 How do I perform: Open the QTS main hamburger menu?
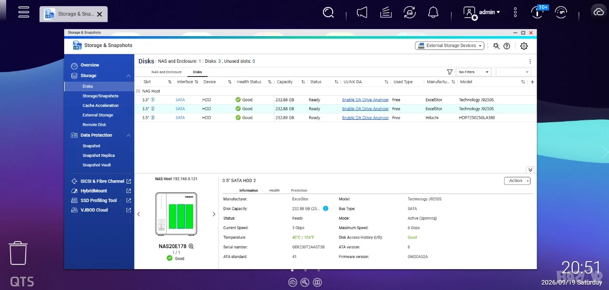(x=24, y=12)
